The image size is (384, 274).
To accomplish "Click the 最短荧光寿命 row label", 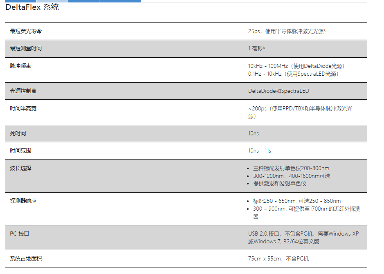I will coord(26,31).
